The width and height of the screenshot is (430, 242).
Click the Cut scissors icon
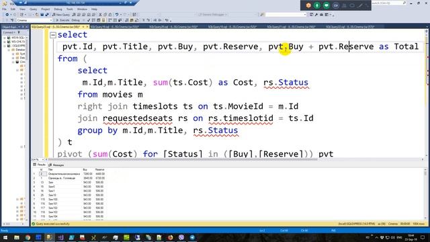(100, 15)
